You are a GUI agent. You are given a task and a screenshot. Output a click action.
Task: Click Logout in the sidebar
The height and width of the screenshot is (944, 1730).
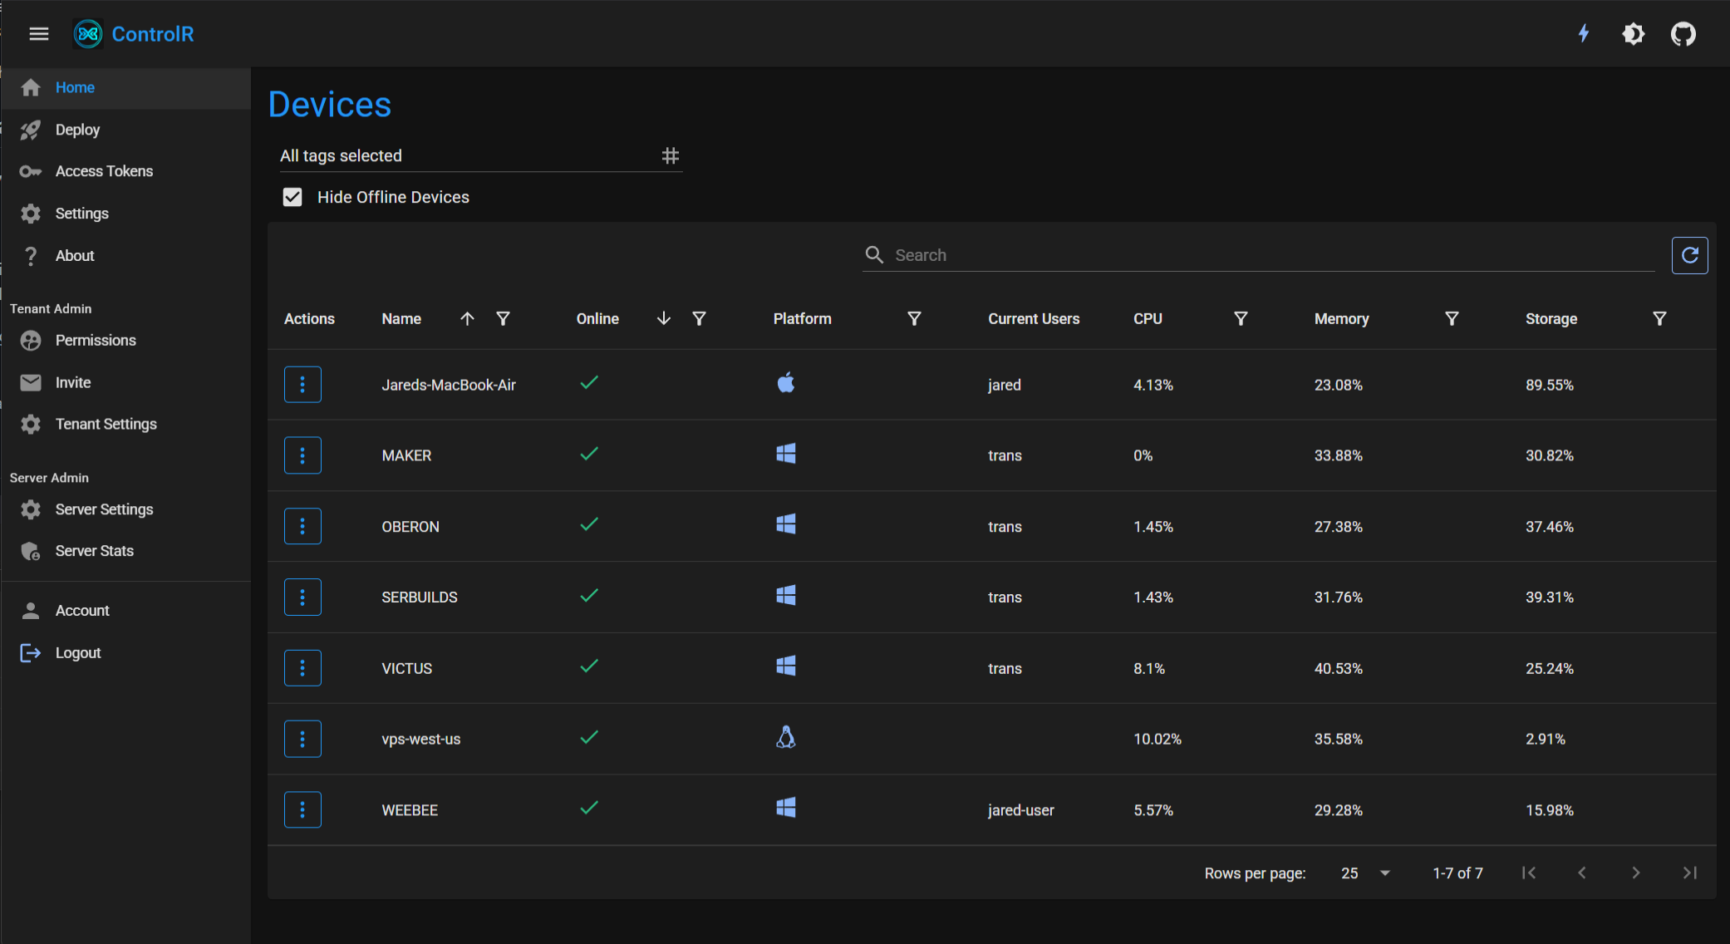tap(77, 653)
